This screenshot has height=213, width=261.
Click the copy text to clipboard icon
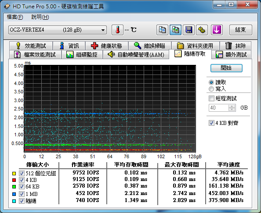tap(162, 30)
